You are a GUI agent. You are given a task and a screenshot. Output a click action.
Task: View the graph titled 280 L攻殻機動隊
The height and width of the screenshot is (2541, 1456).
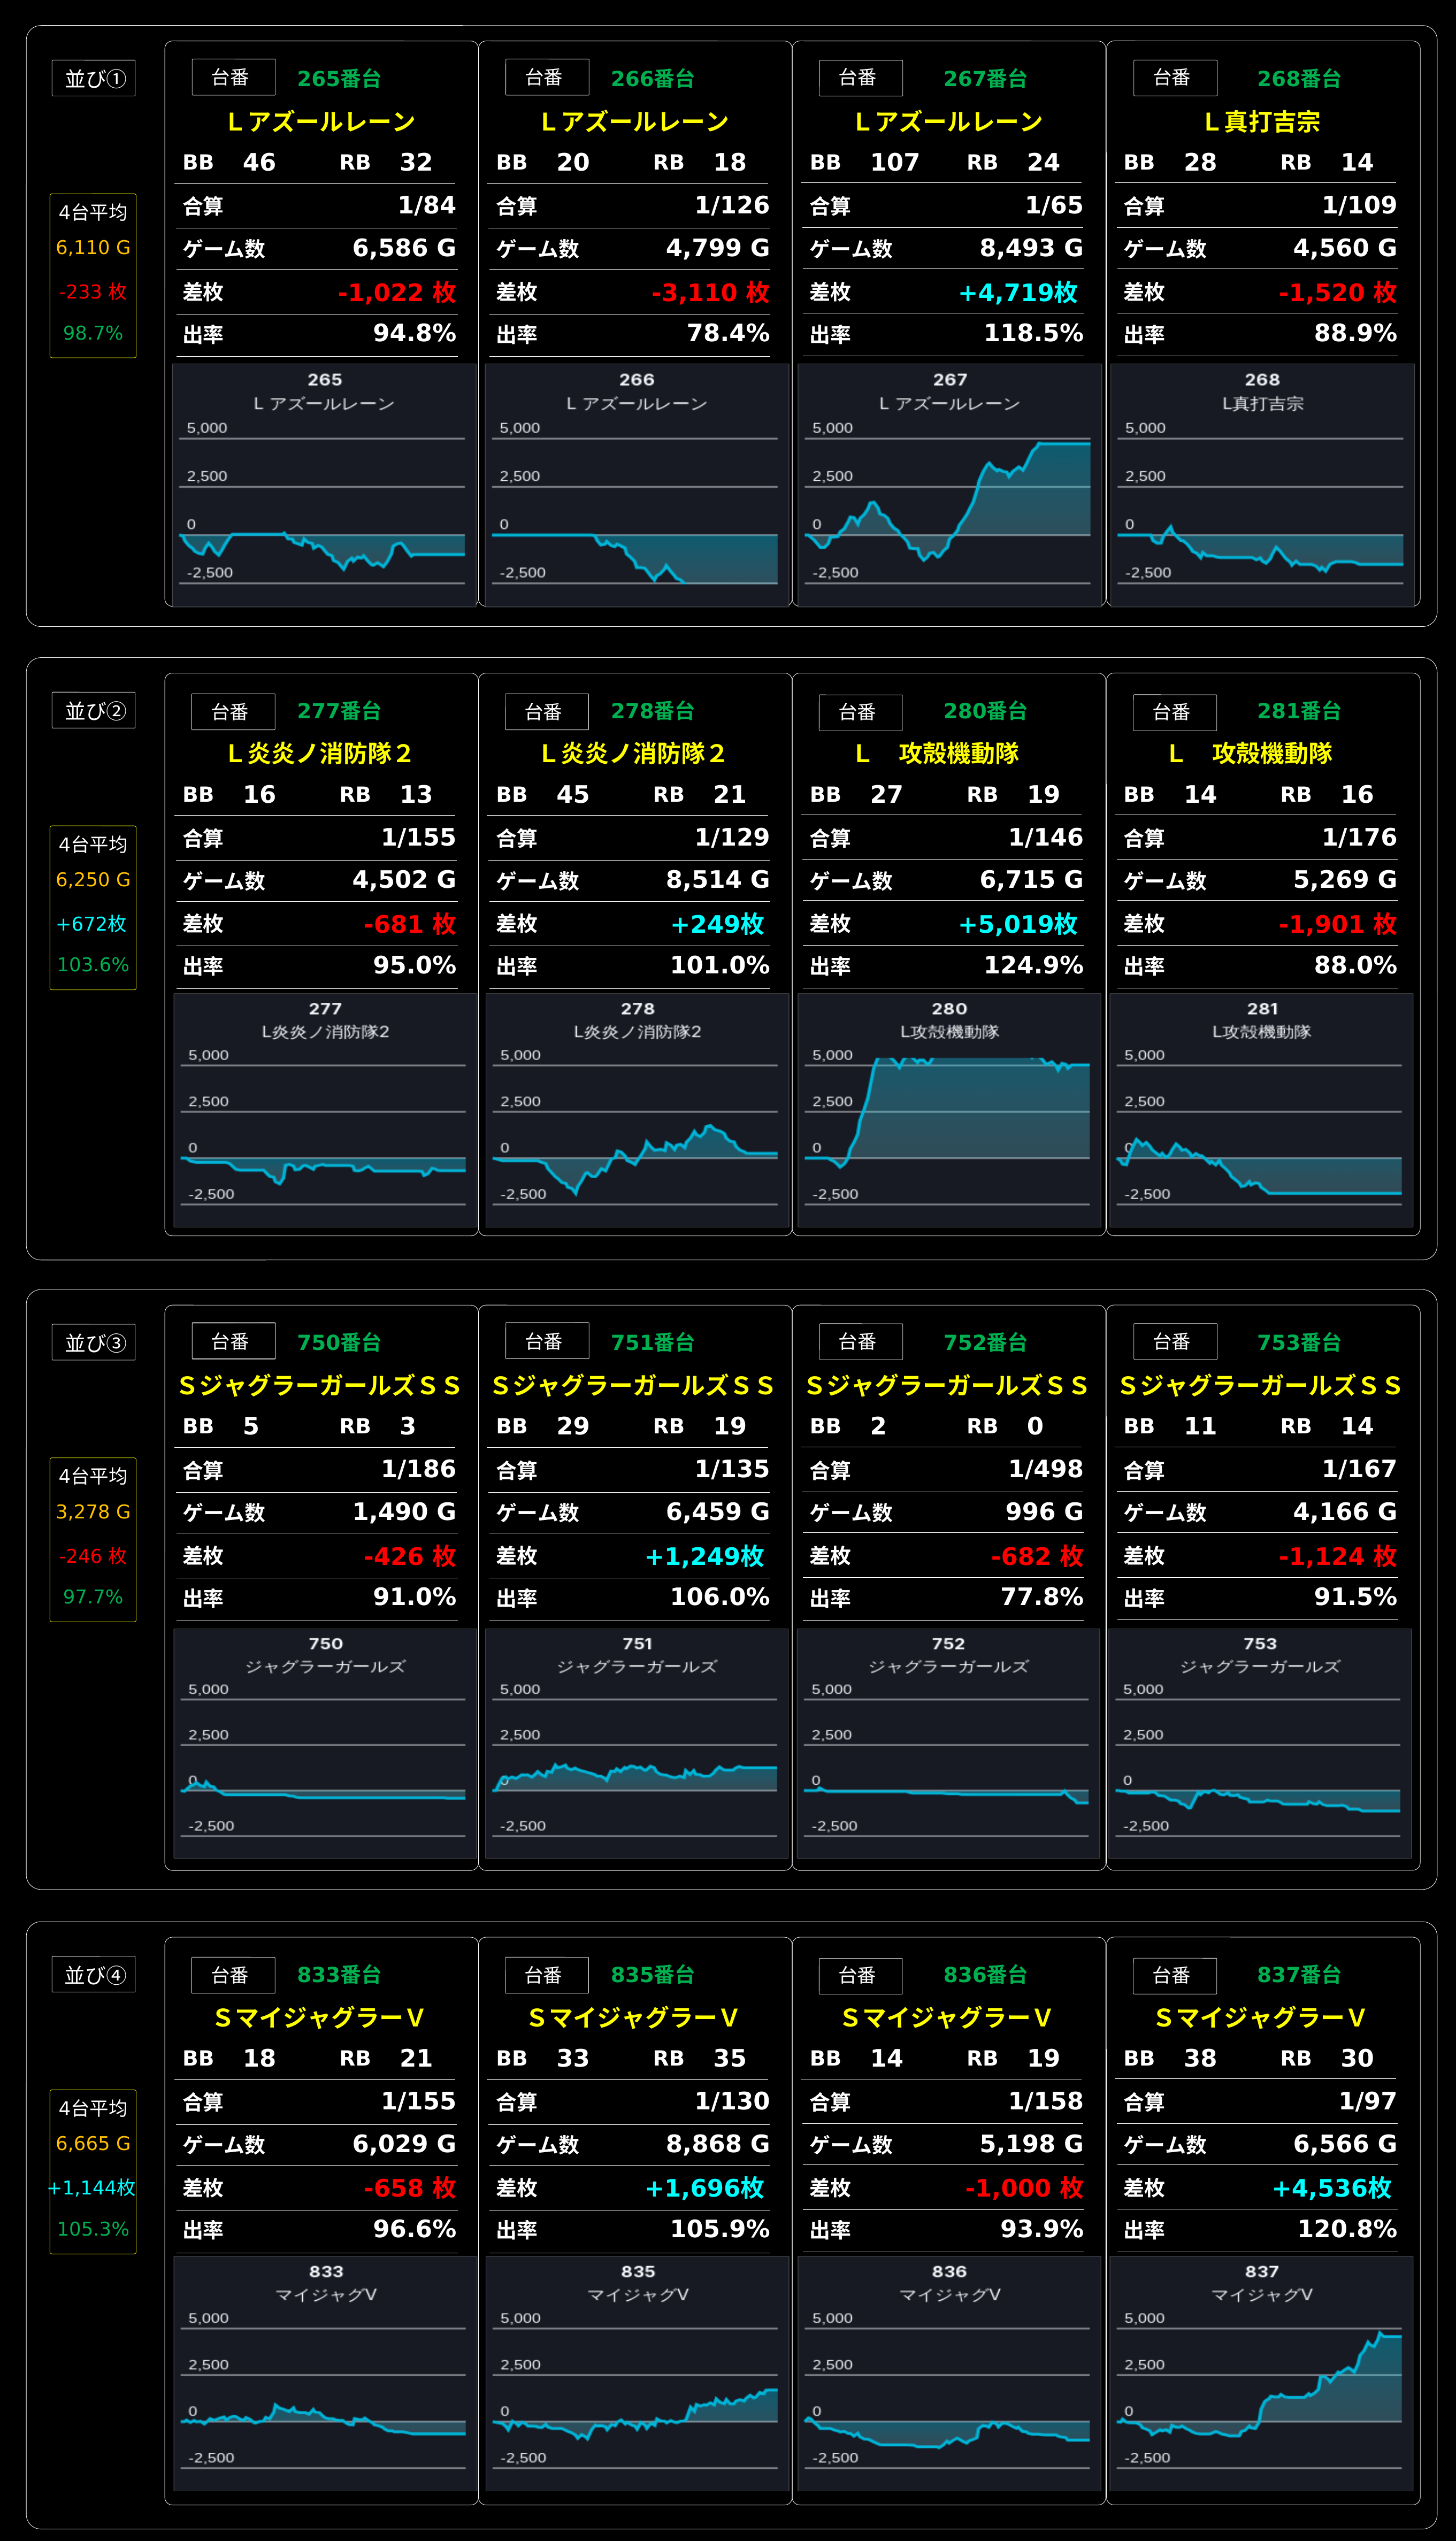pyautogui.click(x=950, y=1110)
